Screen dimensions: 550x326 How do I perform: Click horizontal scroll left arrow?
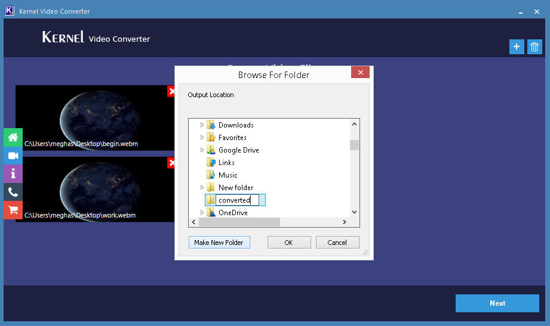click(x=193, y=222)
